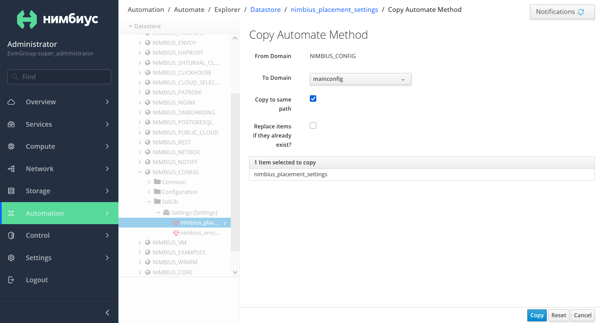Click the tree scrollbar up arrow

pos(235,38)
